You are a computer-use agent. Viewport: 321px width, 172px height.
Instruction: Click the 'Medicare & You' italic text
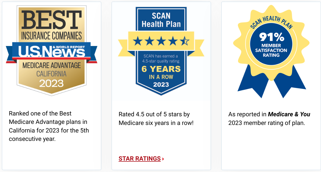pyautogui.click(x=289, y=114)
